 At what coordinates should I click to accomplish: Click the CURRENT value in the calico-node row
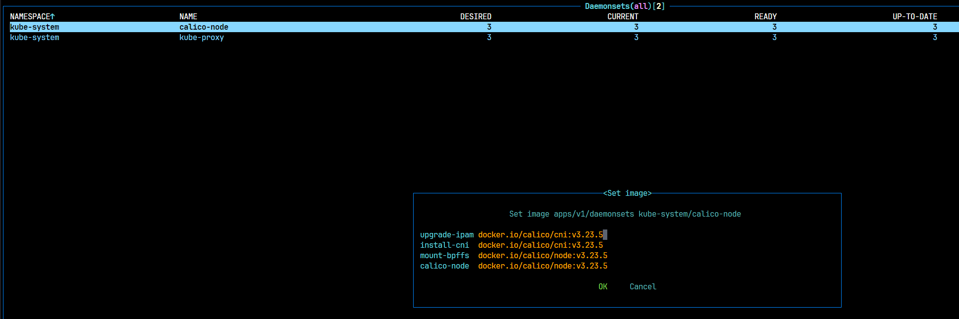coord(637,27)
